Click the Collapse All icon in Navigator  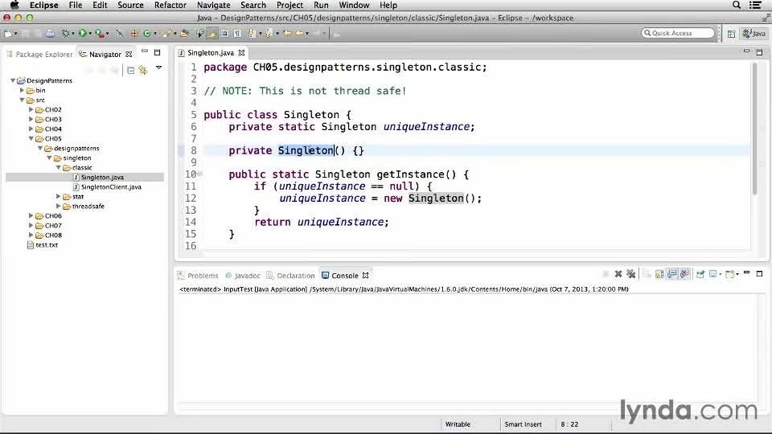(x=131, y=70)
